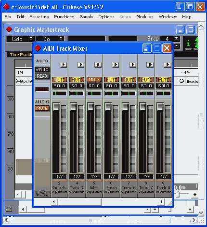Enable automation READ button
Screen dimensions: 207x227
[42, 76]
